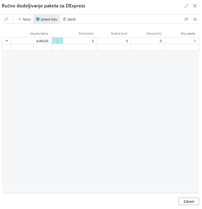Open the share icon menu
The height and width of the screenshot is (209, 202).
point(186,19)
